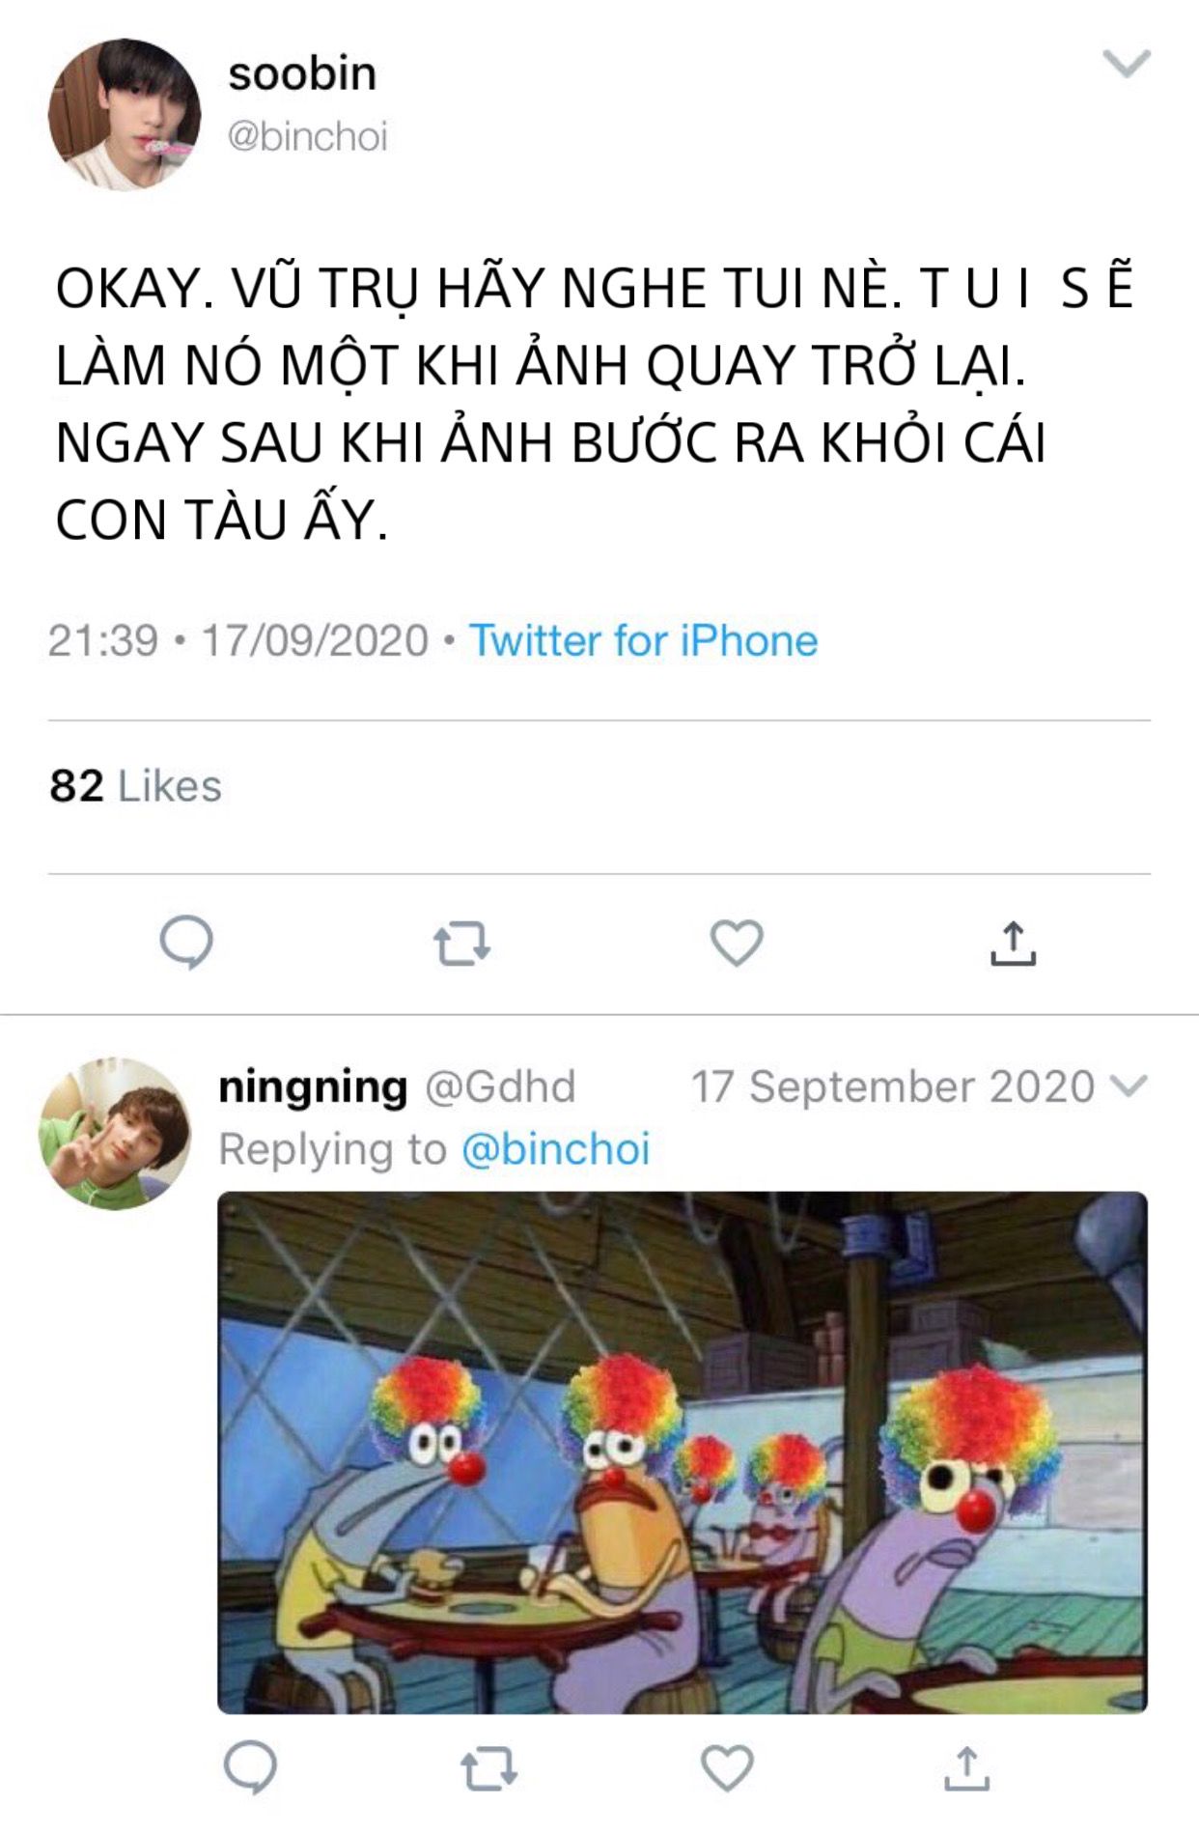Open ningning's profile avatar
Viewport: 1199px width, 1833px height.
115,1133
